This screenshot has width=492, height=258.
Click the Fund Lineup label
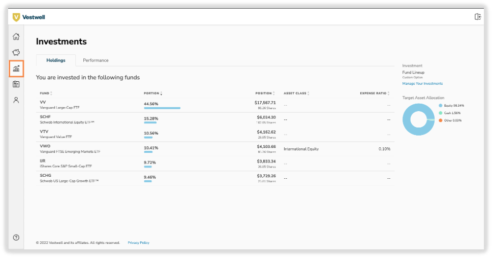(x=413, y=73)
